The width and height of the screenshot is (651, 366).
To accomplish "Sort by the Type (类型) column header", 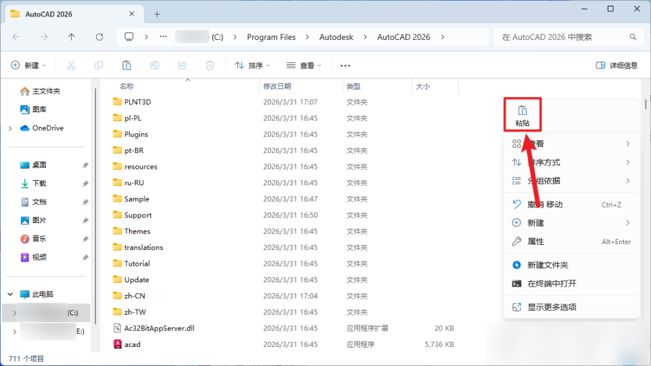I will tap(353, 86).
